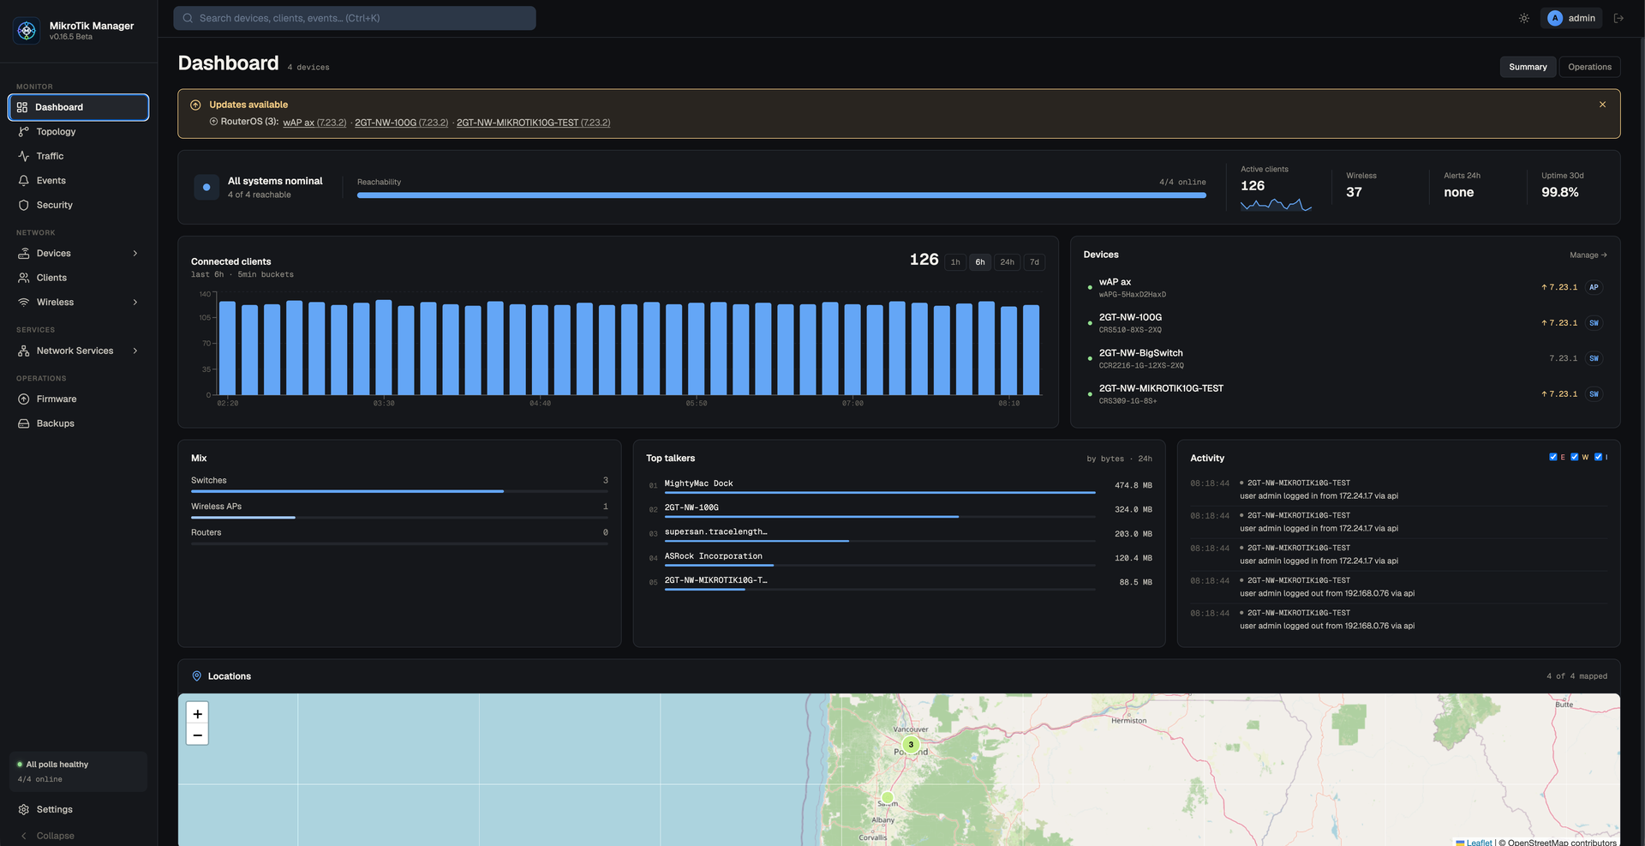
Task: Click the MikroTik Manager logo icon
Action: 27,31
